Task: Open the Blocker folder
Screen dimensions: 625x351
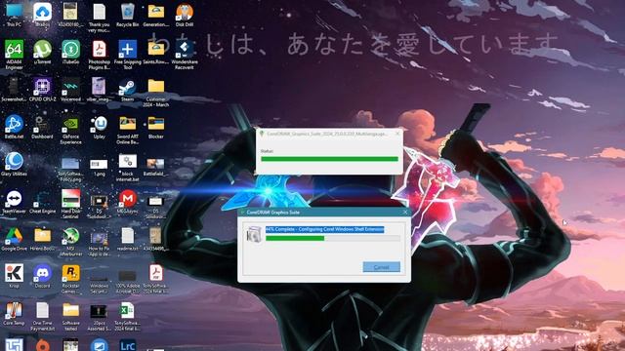Action: click(x=156, y=127)
